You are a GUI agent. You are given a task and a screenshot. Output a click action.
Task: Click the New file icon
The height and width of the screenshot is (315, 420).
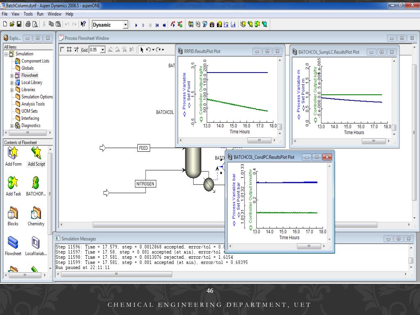[5, 24]
